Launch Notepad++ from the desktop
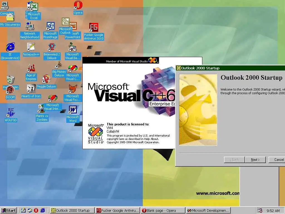The width and height of the screenshot is (285, 214). pyautogui.click(x=31, y=50)
